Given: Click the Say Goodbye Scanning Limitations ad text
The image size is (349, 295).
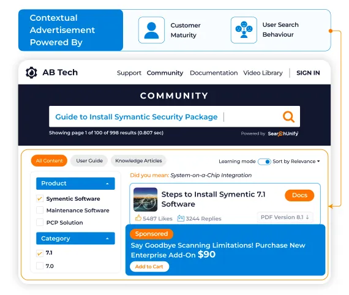Looking at the screenshot, I should coord(218,250).
